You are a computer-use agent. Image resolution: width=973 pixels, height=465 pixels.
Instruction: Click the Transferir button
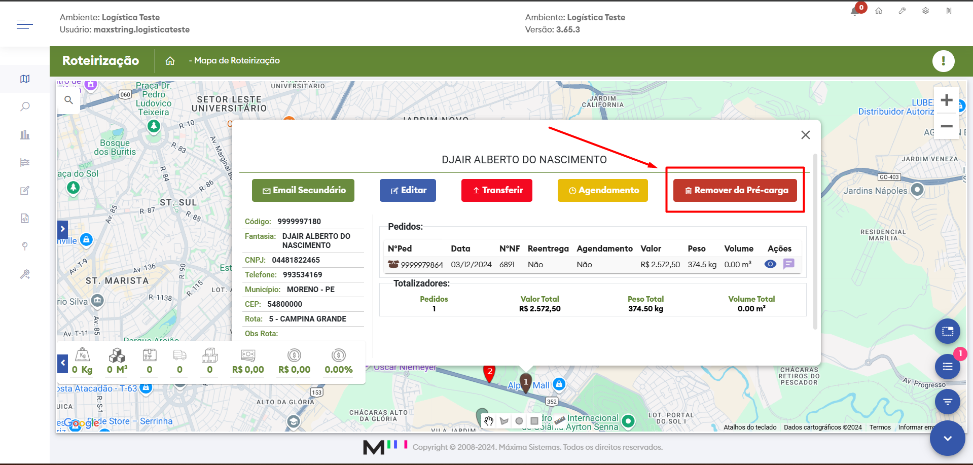pos(496,190)
